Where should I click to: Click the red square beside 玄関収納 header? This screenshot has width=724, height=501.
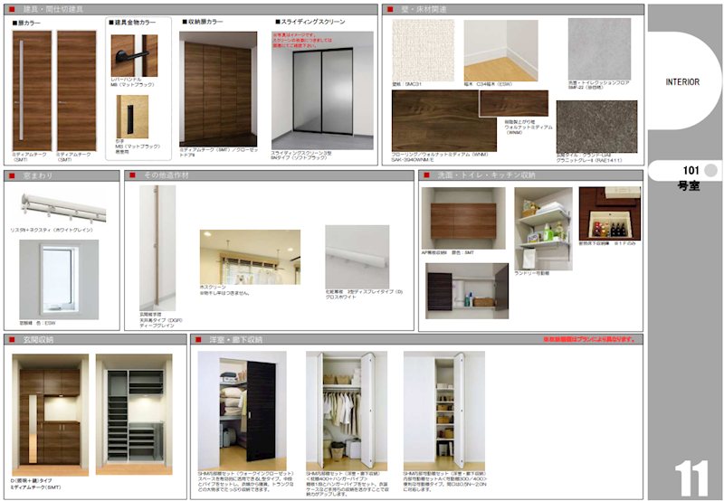tap(12, 340)
